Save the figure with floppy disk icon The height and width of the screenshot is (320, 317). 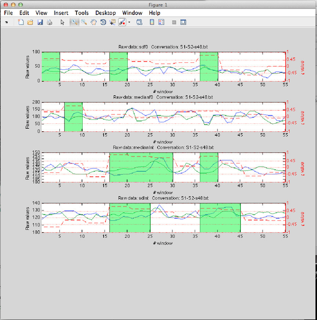(x=40, y=22)
